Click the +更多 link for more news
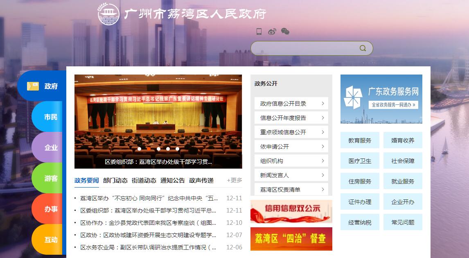Image resolution: width=469 pixels, height=258 pixels. pos(234,180)
